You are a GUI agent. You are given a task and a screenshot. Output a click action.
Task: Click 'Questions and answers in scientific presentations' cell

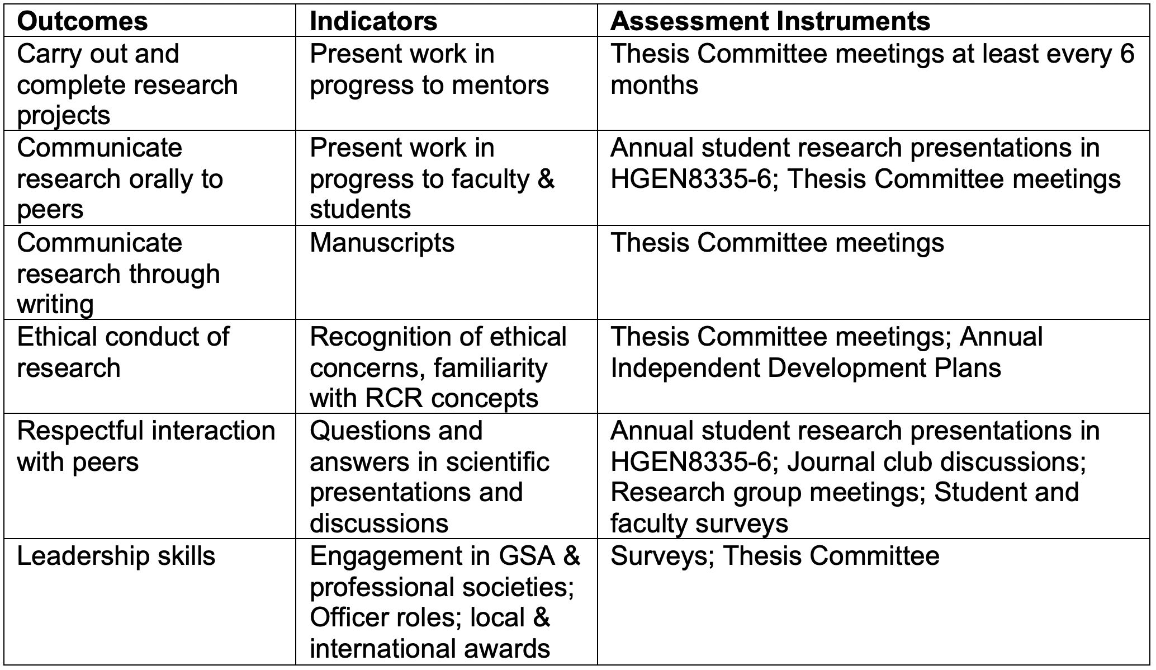(446, 476)
